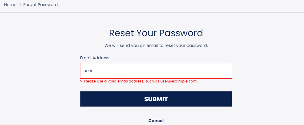Cancel the password reset

pyautogui.click(x=156, y=121)
